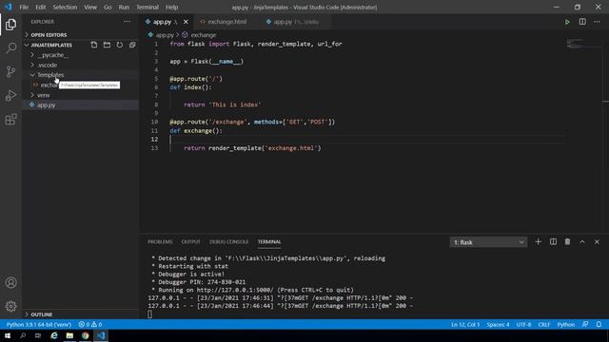
Task: Open the Run menu
Action: [124, 7]
